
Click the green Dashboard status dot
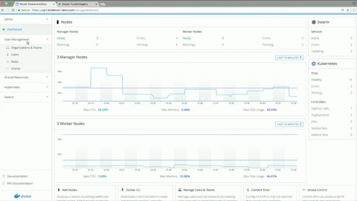point(3,29)
